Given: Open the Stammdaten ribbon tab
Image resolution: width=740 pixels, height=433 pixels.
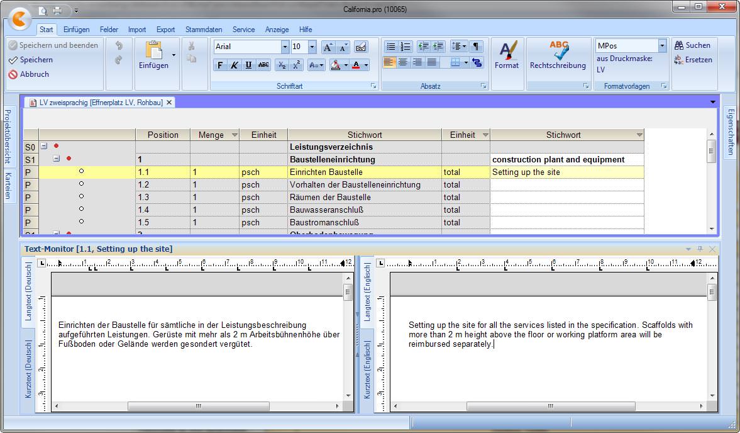Looking at the screenshot, I should [204, 30].
